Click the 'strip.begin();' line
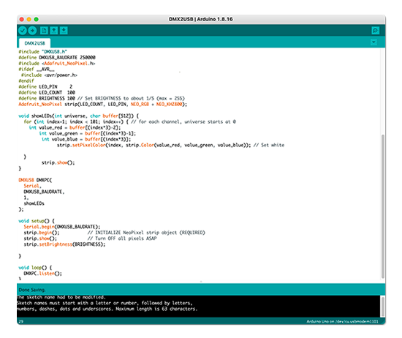Image resolution: width=402 pixels, height=338 pixels. click(42, 233)
